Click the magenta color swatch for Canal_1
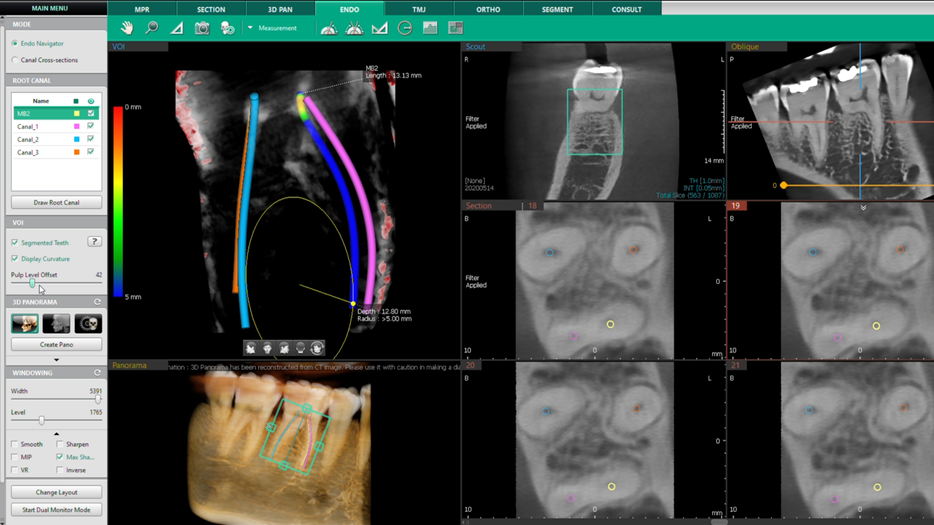This screenshot has width=934, height=525. click(76, 126)
